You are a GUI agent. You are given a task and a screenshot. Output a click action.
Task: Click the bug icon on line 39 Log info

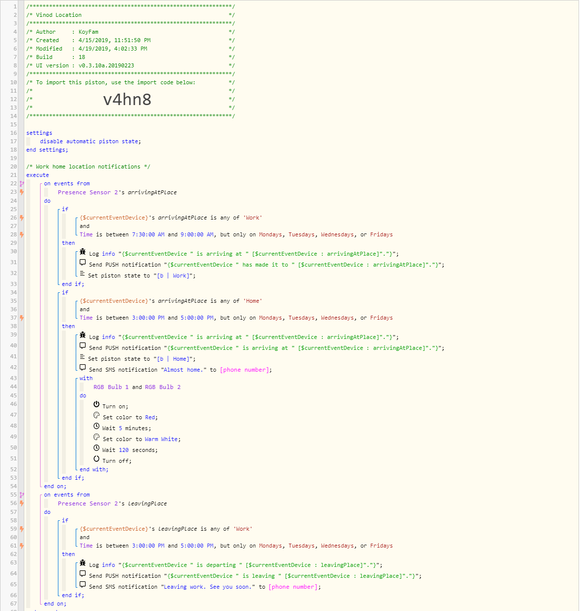point(83,335)
